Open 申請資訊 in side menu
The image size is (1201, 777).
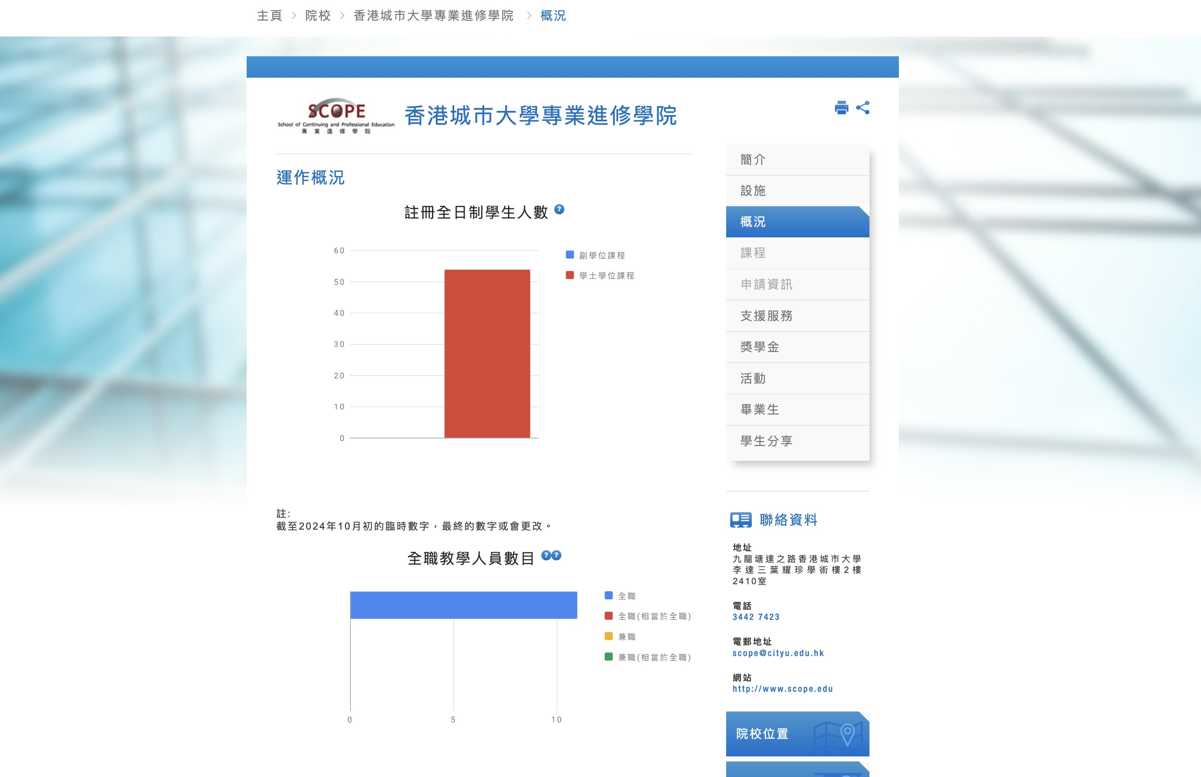coord(797,284)
